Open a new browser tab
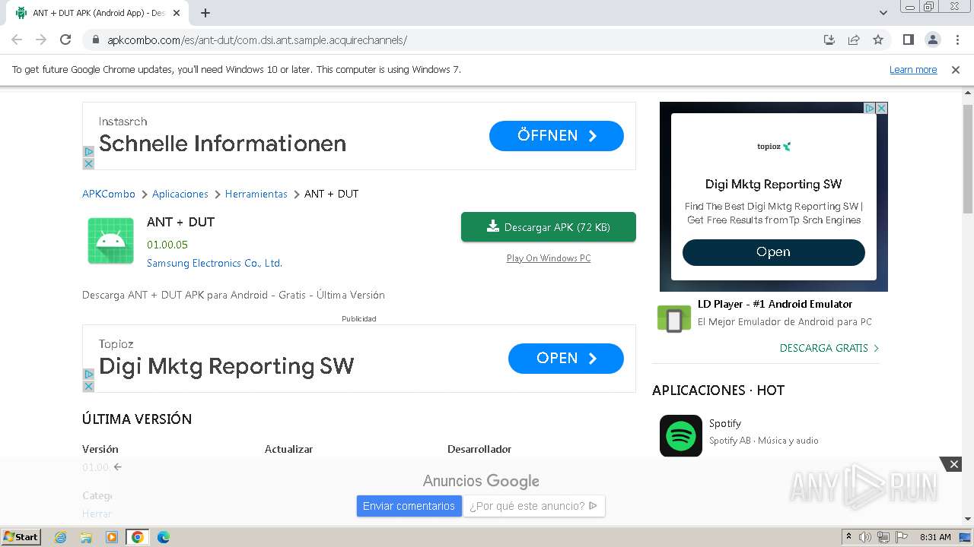 pos(205,13)
